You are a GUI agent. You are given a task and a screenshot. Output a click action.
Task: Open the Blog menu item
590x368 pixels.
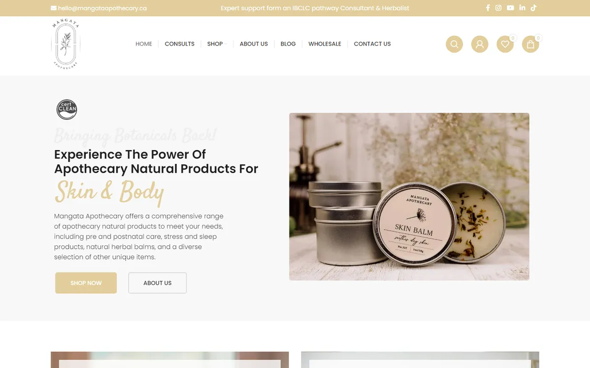tap(288, 44)
